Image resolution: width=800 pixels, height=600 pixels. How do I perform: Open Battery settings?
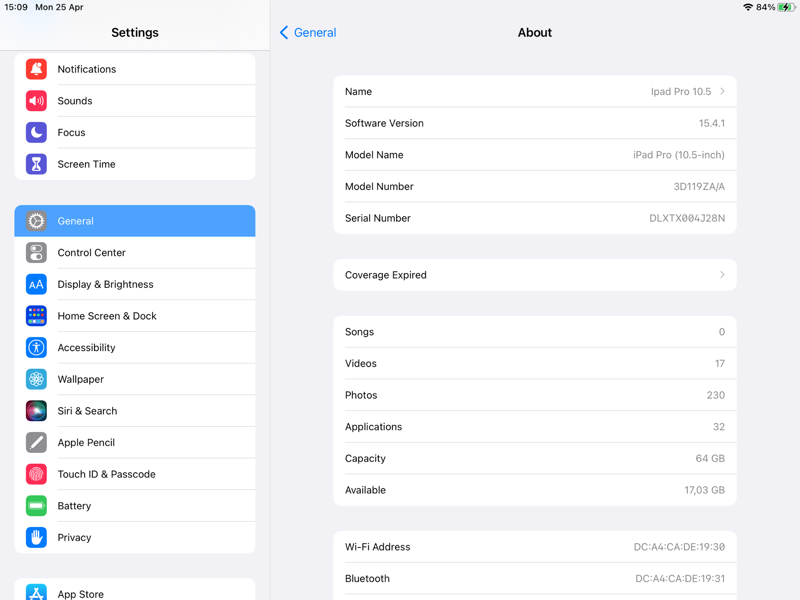[x=135, y=506]
